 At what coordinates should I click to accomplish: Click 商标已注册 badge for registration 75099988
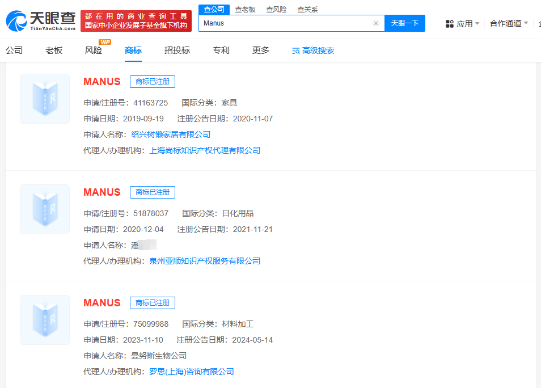153,303
